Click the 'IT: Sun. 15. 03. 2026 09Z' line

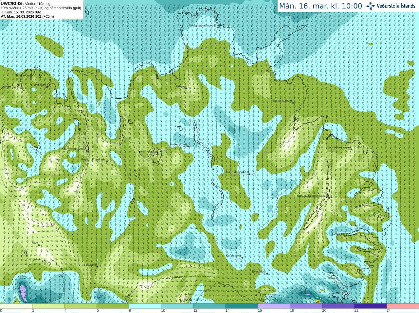click(x=21, y=12)
